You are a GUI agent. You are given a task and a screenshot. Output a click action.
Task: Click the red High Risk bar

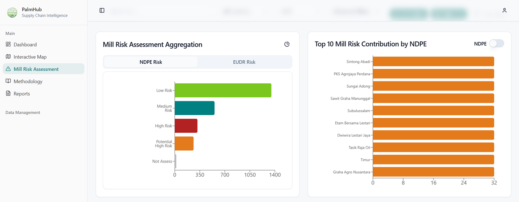coord(186,126)
